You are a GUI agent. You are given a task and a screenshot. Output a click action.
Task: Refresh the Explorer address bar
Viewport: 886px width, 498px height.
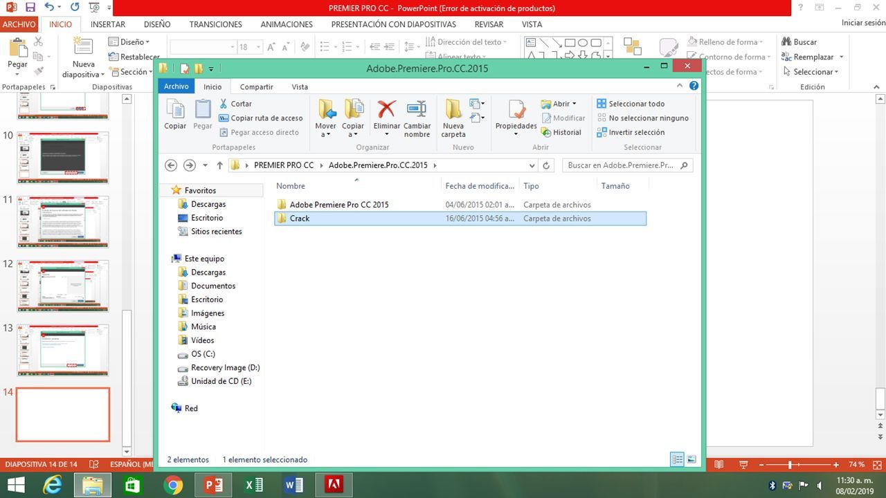pyautogui.click(x=546, y=166)
